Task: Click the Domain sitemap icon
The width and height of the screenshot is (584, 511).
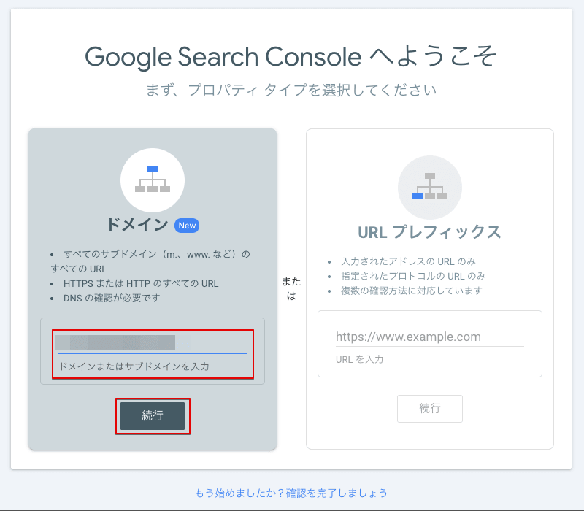Action: 153,180
